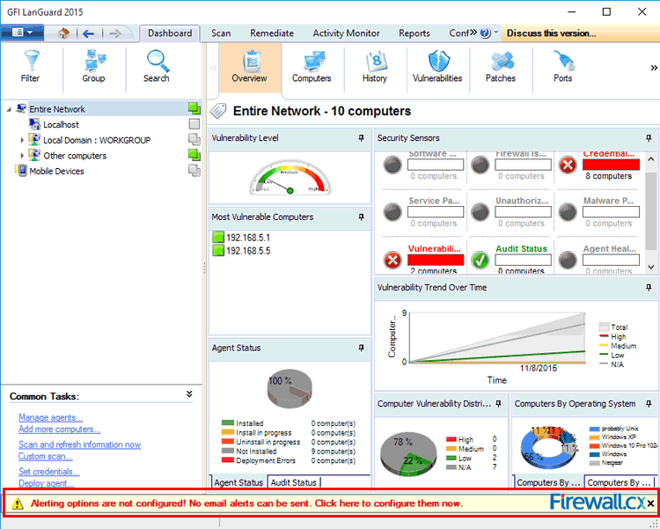The height and width of the screenshot is (529, 660).
Task: Open the Filter tool
Action: (x=31, y=66)
